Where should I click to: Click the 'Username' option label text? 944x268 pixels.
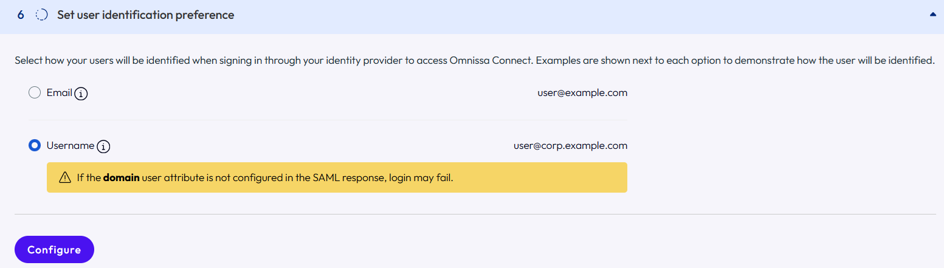[x=71, y=146]
